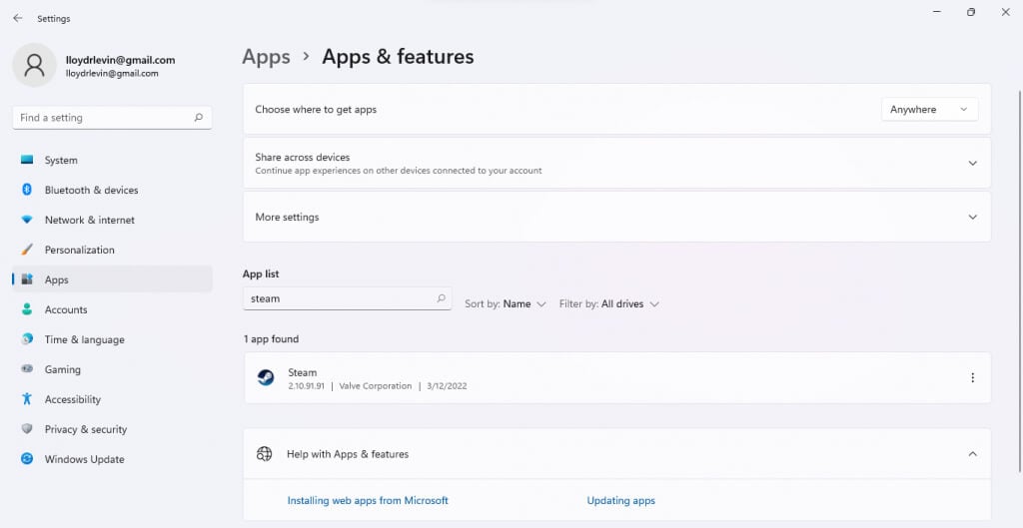Open Installing web apps from Microsoft link
The image size is (1023, 528).
pos(368,500)
